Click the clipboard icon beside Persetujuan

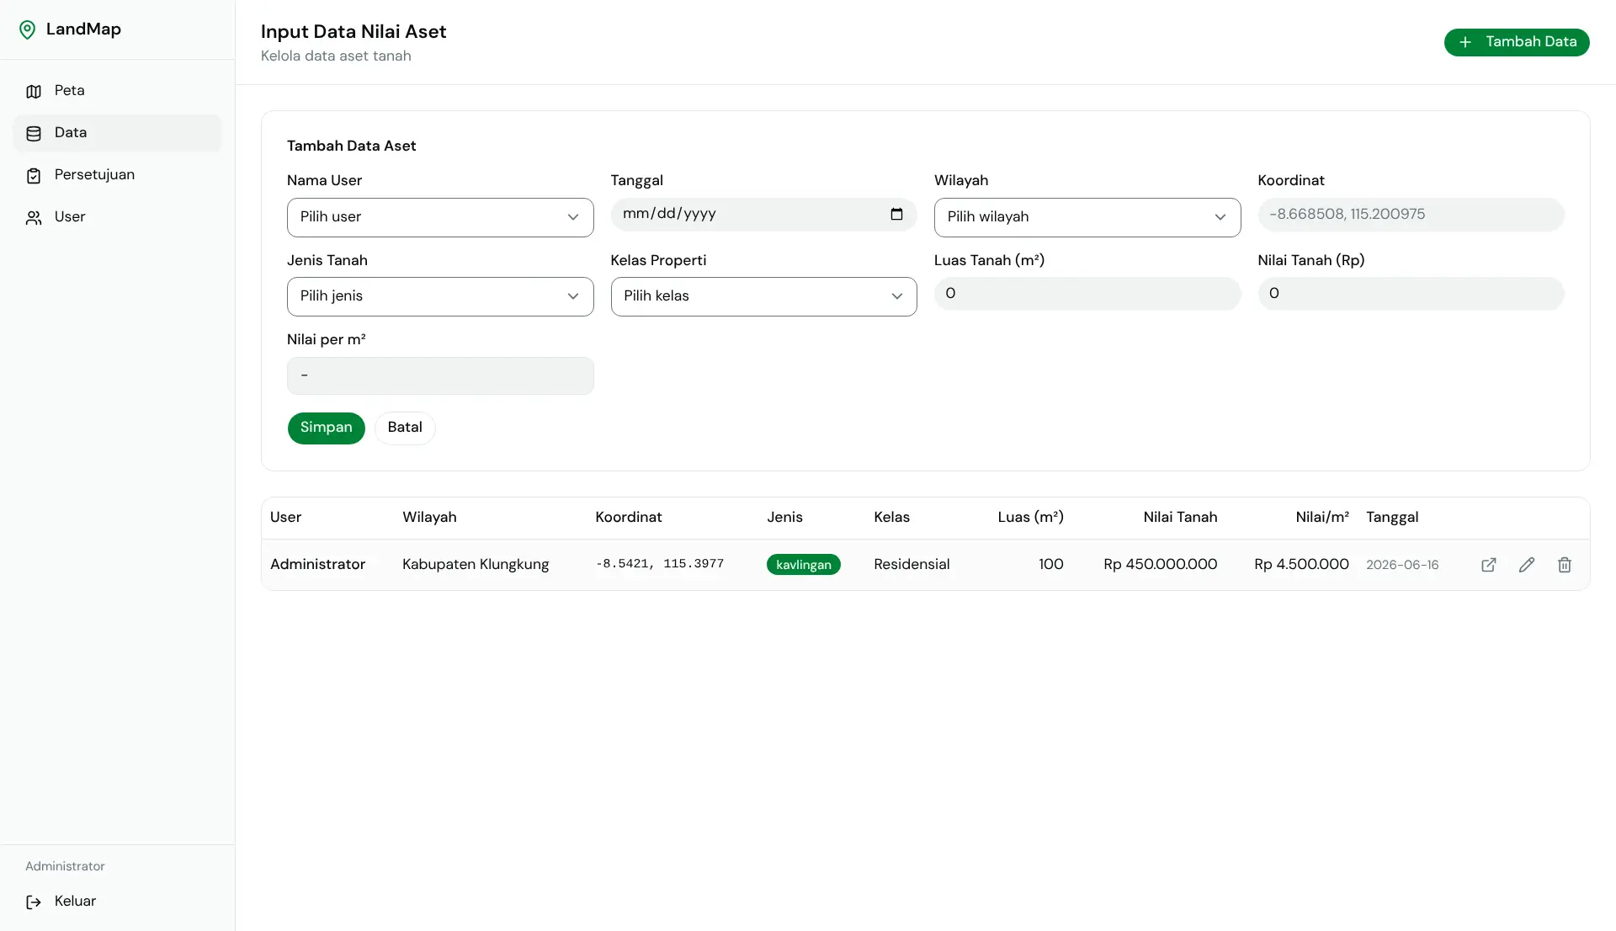[34, 175]
